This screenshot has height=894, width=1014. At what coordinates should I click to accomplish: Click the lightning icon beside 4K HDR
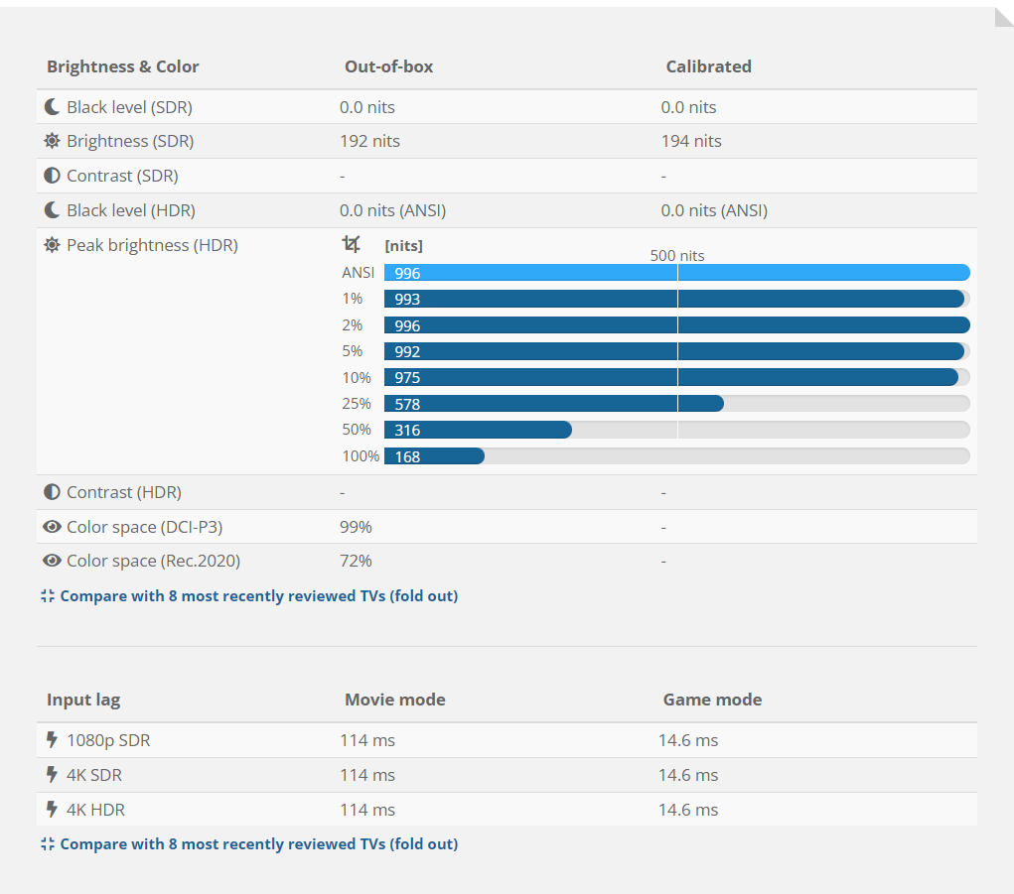pos(52,810)
